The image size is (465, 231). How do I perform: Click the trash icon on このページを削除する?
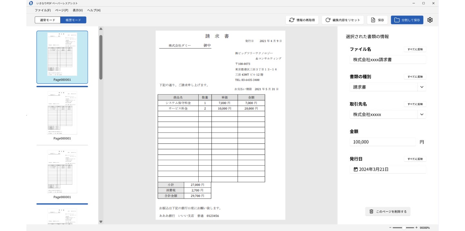click(371, 211)
